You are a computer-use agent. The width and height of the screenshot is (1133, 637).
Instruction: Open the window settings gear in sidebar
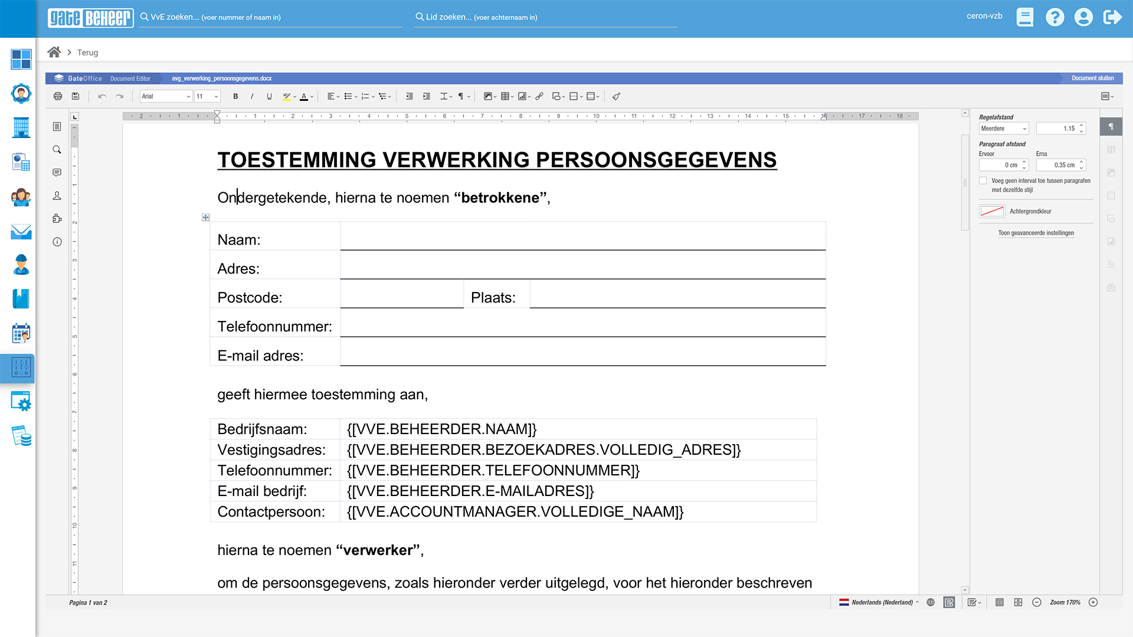[21, 402]
